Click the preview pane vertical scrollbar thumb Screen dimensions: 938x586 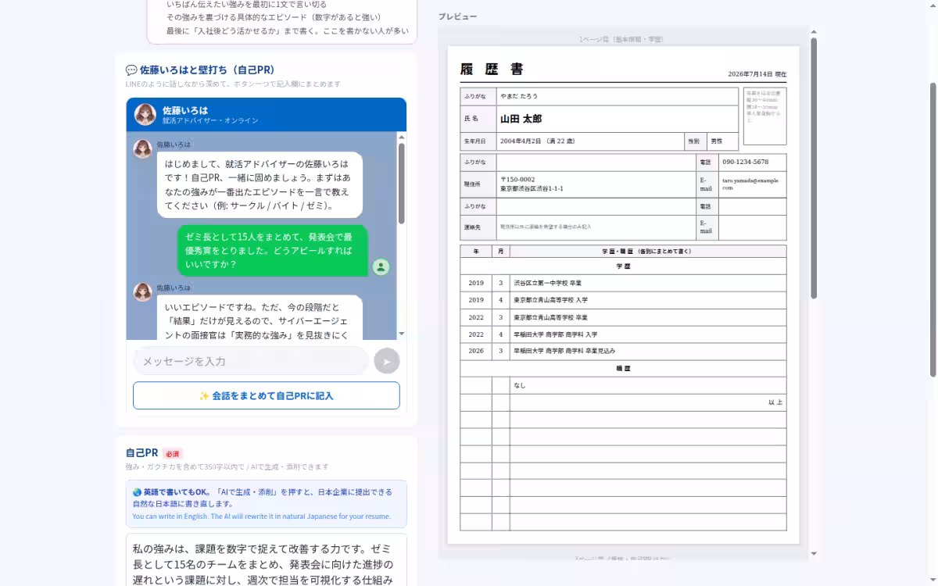click(x=814, y=168)
